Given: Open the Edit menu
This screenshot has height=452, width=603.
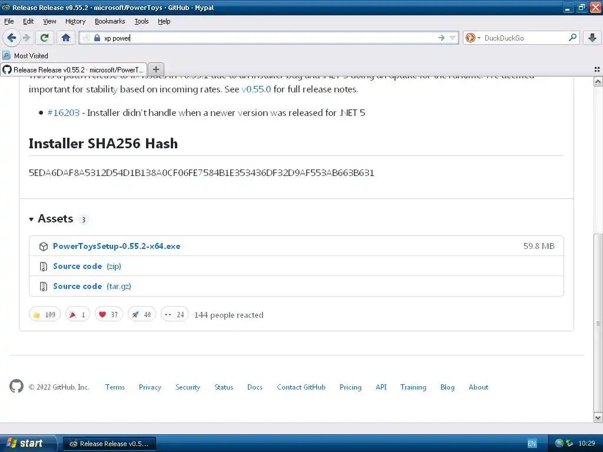Looking at the screenshot, I should click(x=28, y=22).
